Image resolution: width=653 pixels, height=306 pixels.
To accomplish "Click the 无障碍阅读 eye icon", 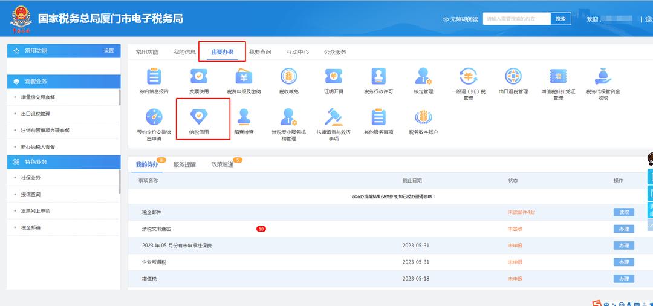I will 446,19.
